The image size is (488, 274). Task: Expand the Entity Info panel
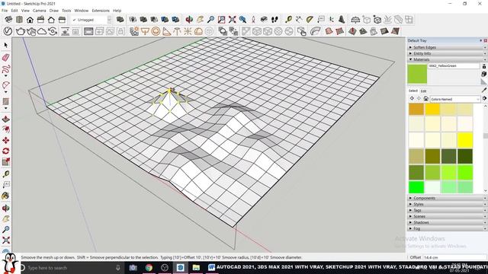[447, 53]
